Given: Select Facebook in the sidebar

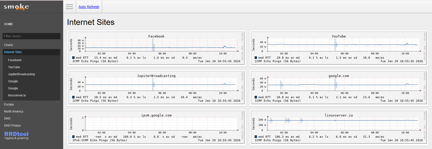Looking at the screenshot, I should point(15,60).
